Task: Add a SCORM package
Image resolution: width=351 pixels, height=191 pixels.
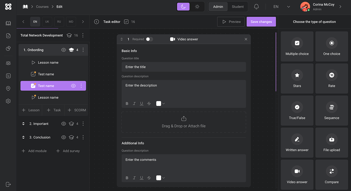Action: [77, 110]
